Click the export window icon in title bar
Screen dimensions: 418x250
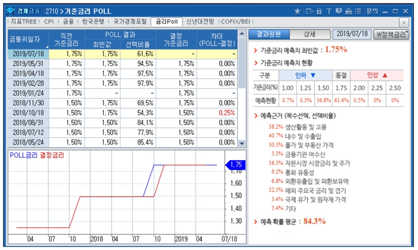[309, 11]
